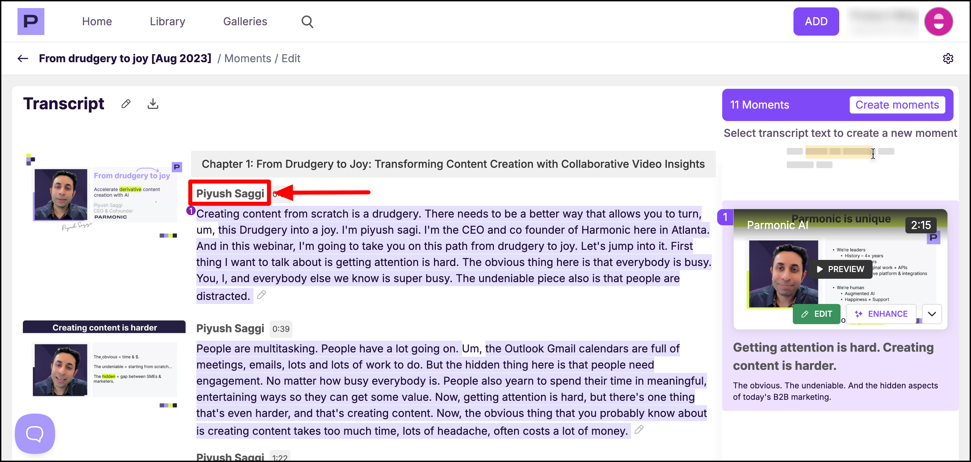Click the PREVIEW play button on the moment

pos(841,269)
